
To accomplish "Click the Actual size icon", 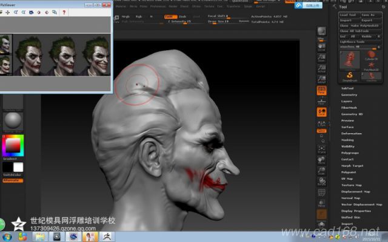I will pos(322,68).
